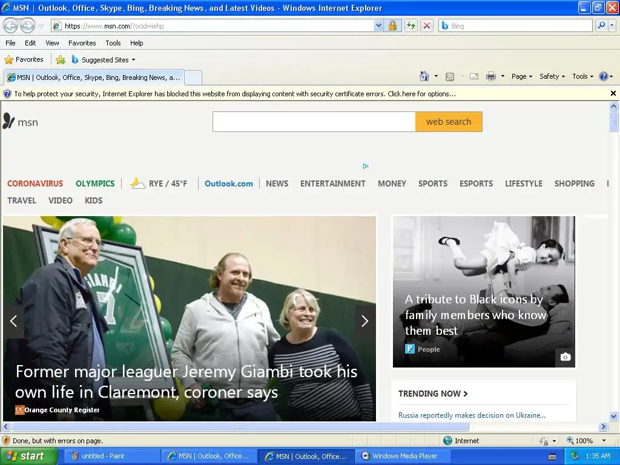Click the camera gallery icon on tribute photo

coord(566,357)
